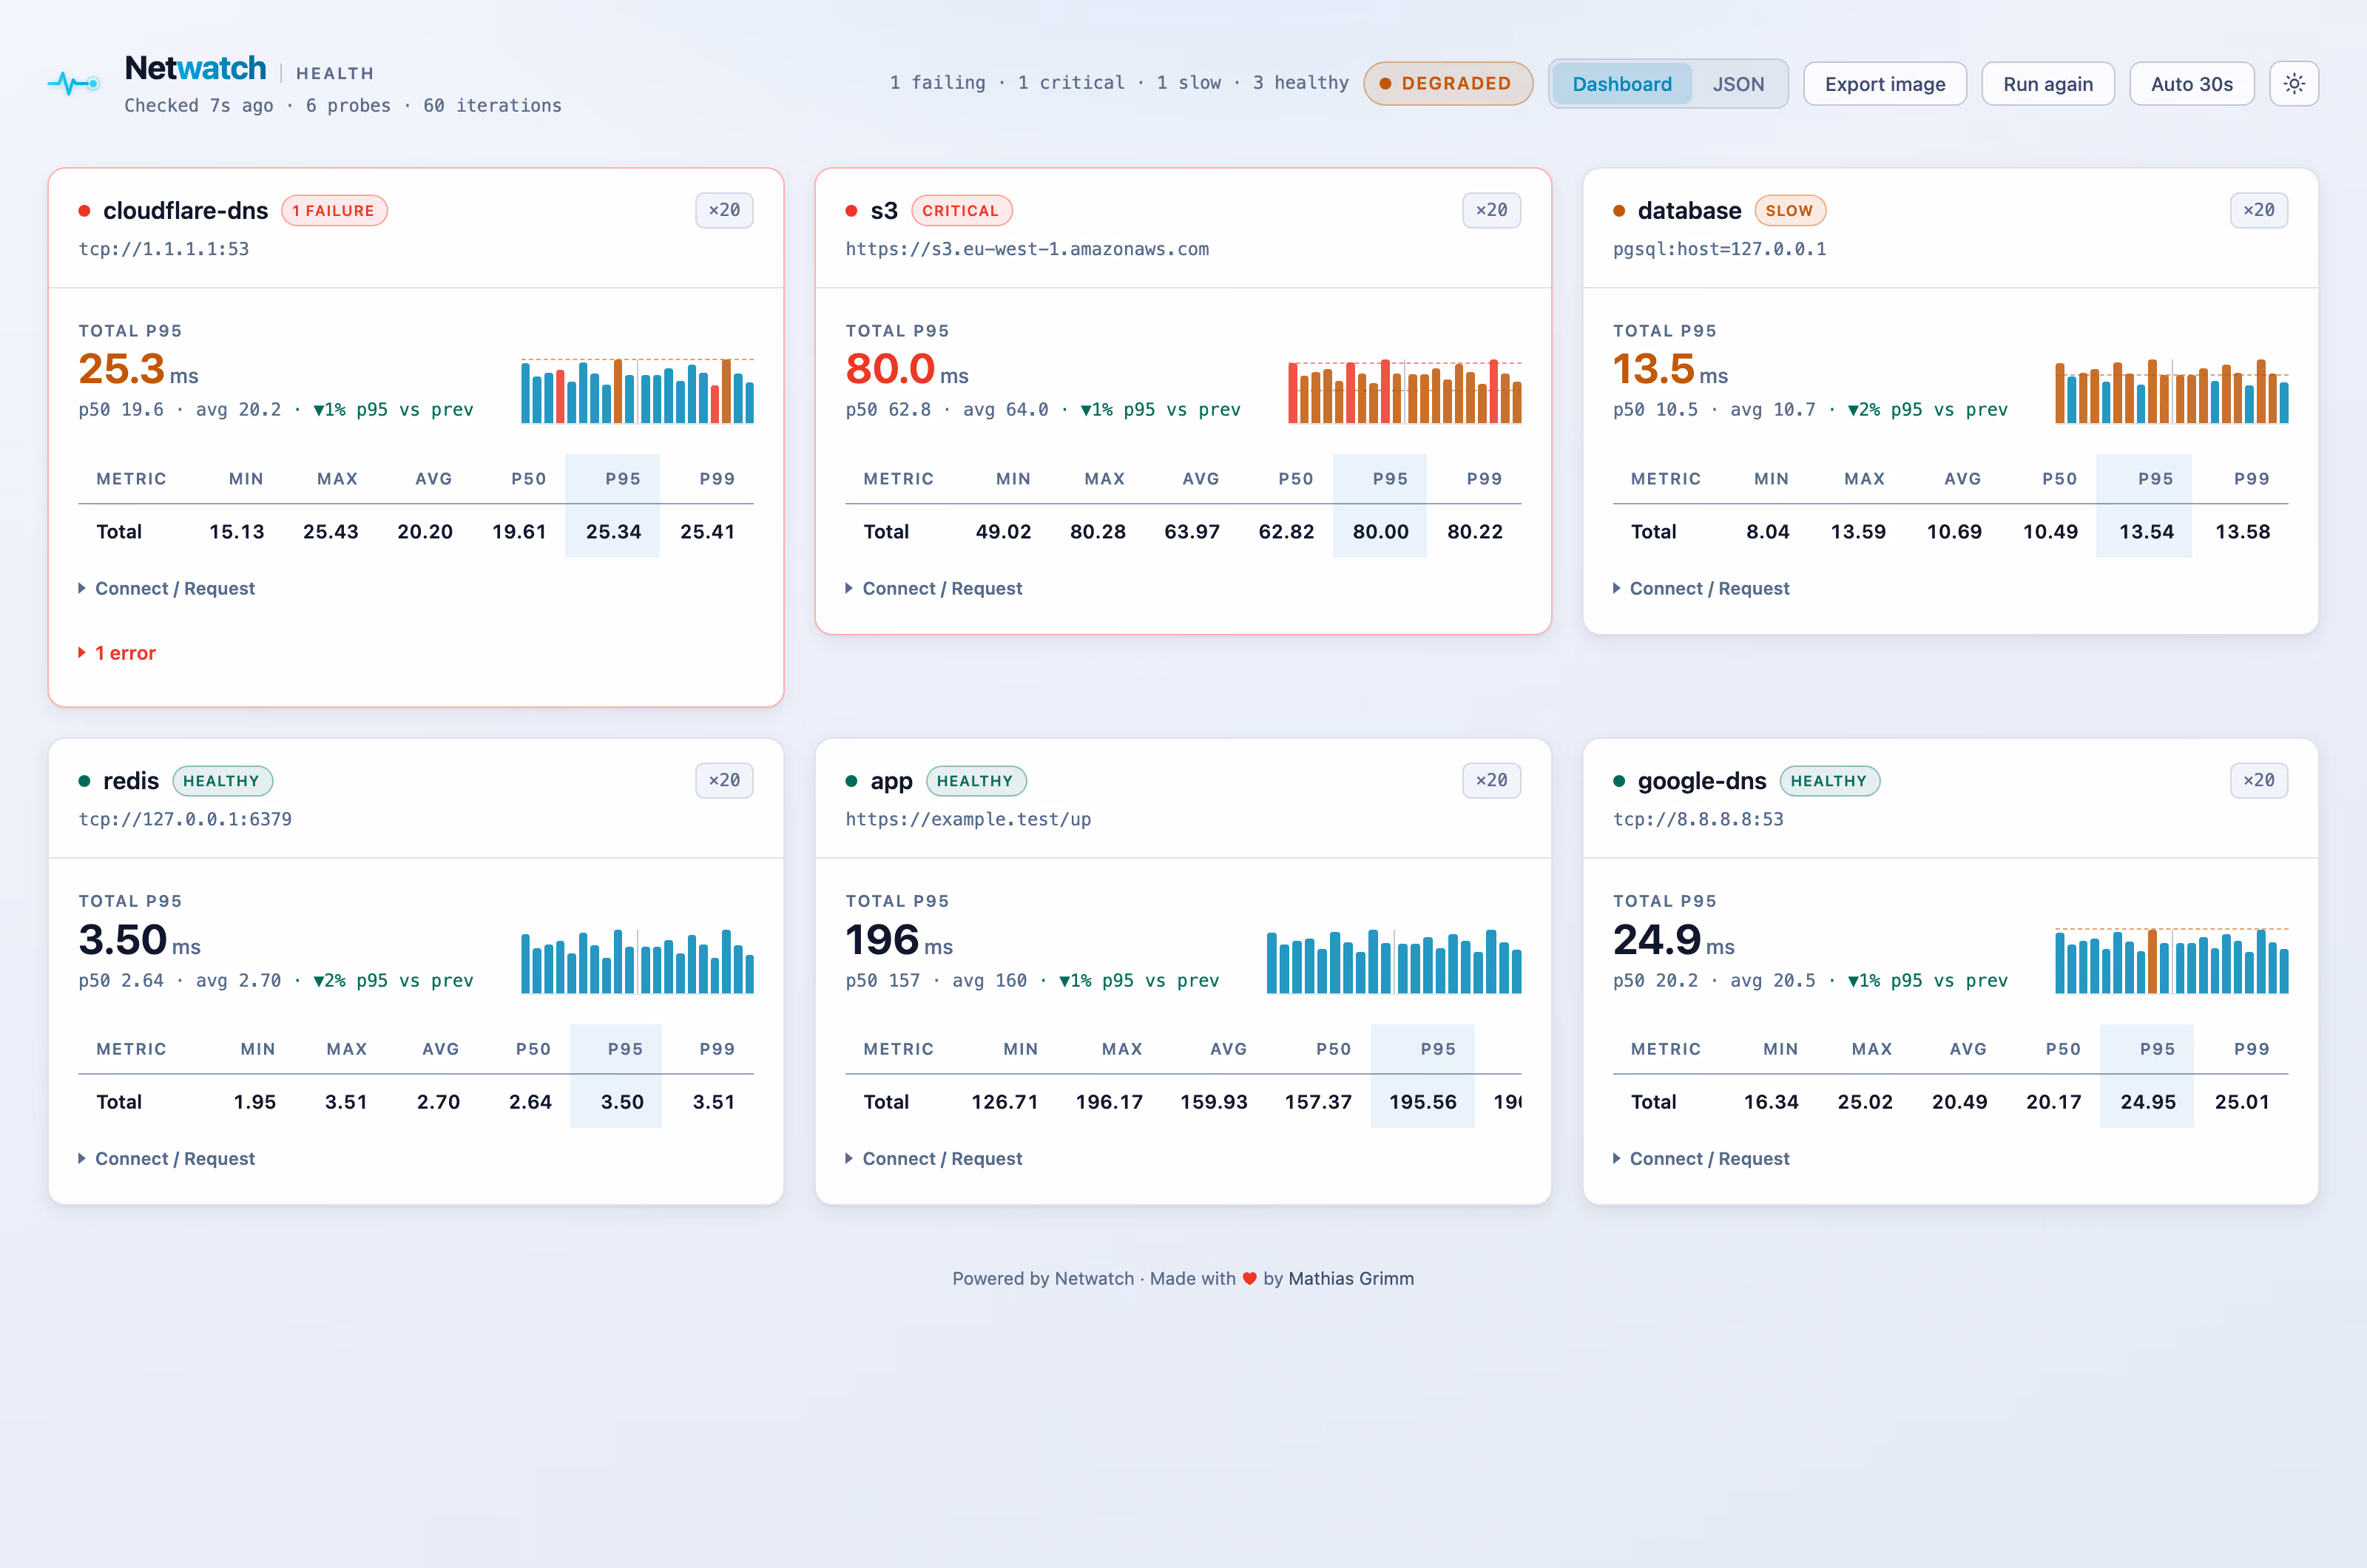Expand Connect / Request in database card
Viewport: 2367px width, 1568px height.
(1701, 588)
